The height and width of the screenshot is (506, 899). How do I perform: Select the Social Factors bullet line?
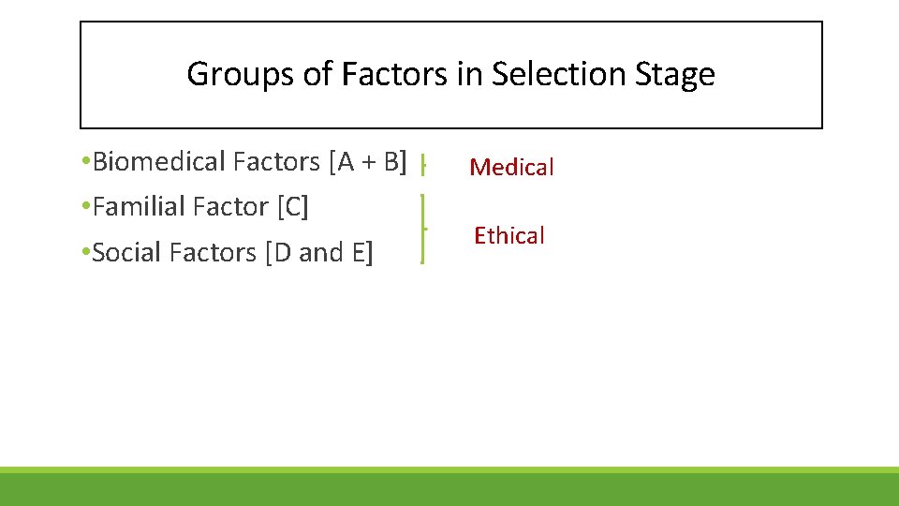(x=228, y=252)
